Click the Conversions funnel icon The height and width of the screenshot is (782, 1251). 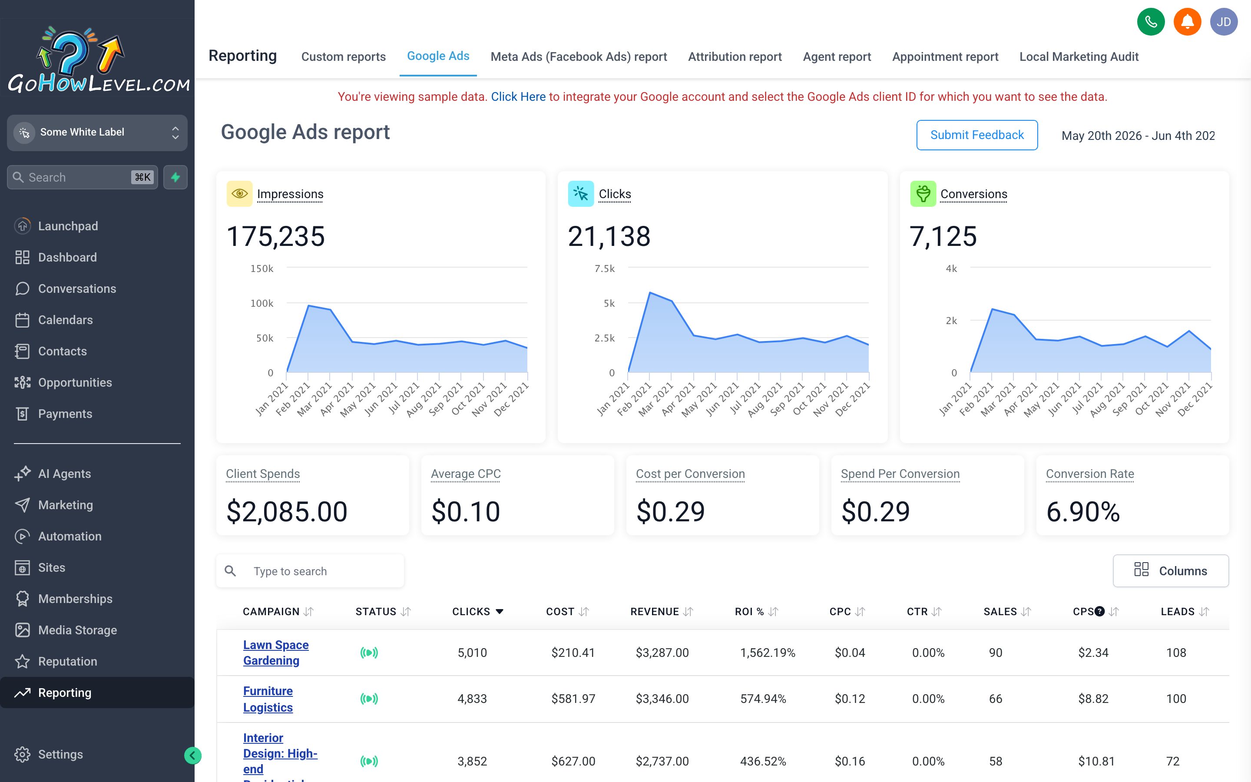(x=923, y=194)
